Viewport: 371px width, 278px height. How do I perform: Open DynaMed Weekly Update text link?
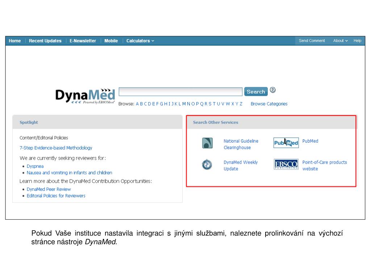coord(241,165)
